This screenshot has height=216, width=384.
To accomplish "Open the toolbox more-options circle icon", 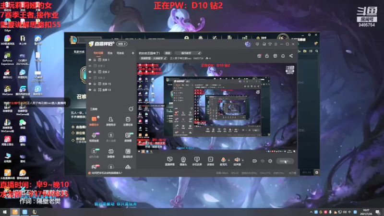I will tap(131, 109).
